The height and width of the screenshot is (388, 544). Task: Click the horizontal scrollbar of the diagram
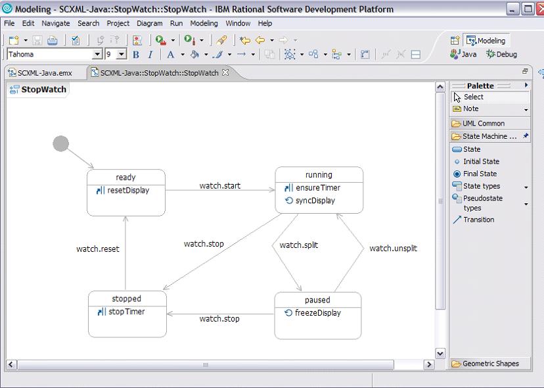point(206,364)
